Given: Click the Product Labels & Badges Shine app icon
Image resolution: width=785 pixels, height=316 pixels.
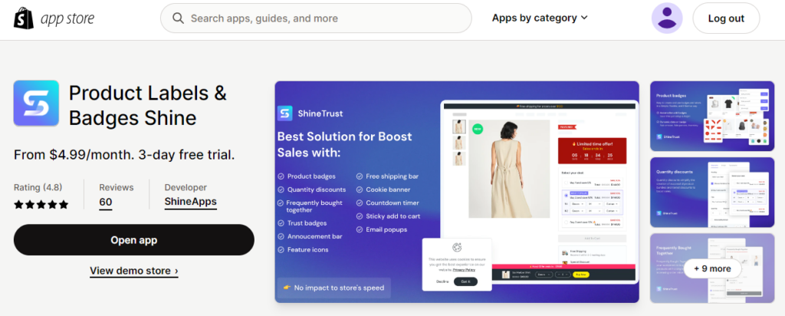Looking at the screenshot, I should pyautogui.click(x=36, y=103).
